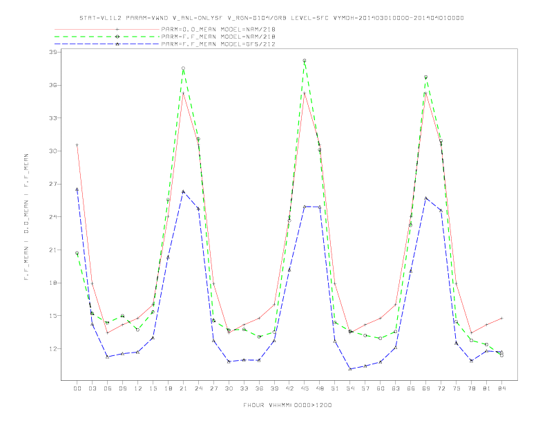Click x-axis hour label 48

320,388
